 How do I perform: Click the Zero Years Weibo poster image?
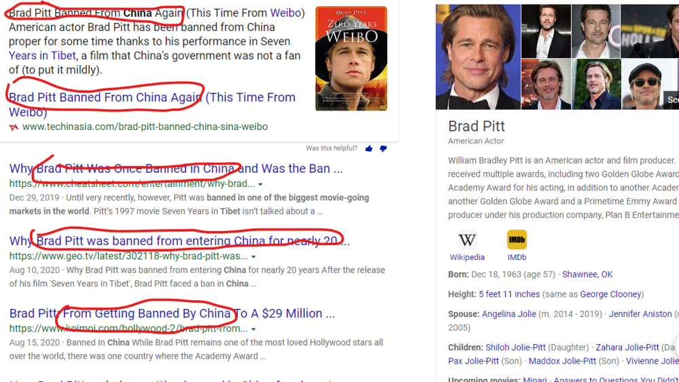pyautogui.click(x=351, y=59)
